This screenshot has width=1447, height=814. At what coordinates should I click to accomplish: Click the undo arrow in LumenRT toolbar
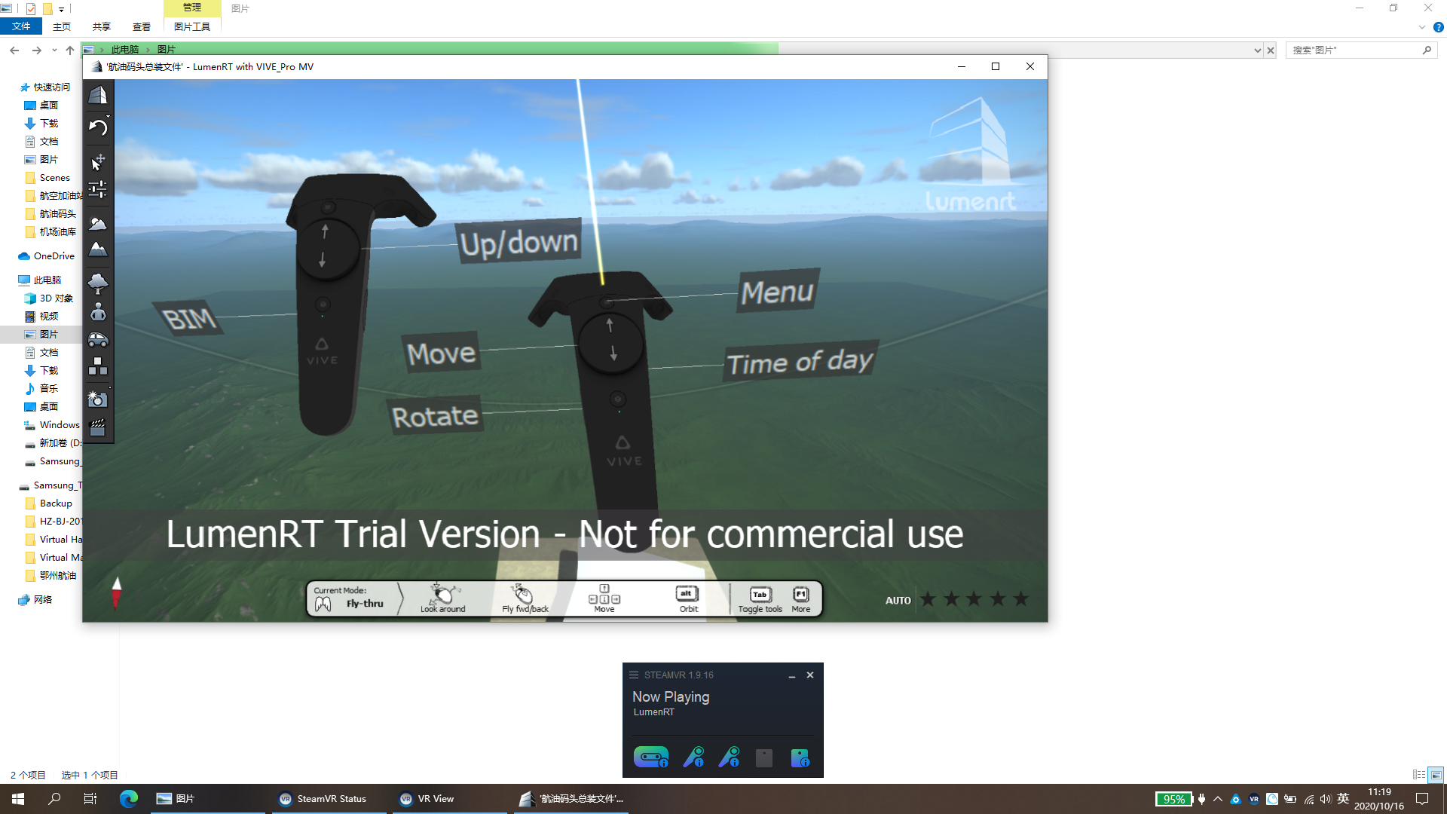pos(98,127)
